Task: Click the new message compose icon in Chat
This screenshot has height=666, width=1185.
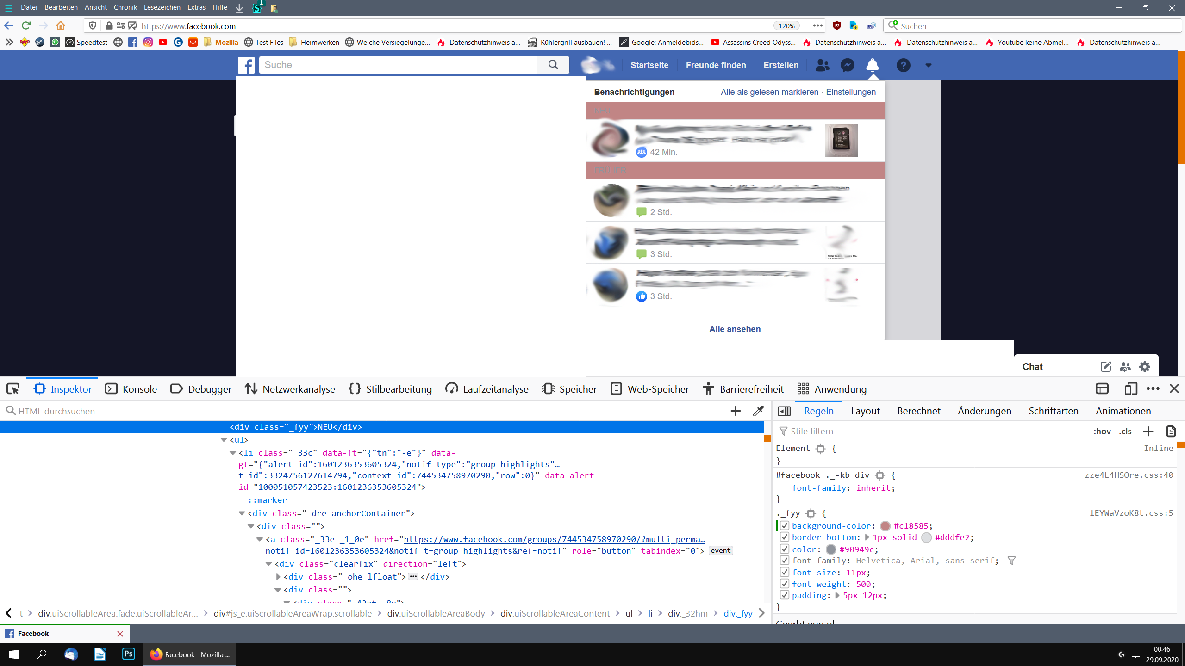Action: (x=1105, y=367)
